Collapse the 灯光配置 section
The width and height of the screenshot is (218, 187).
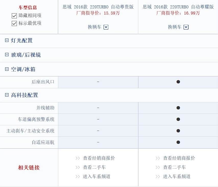(7, 41)
